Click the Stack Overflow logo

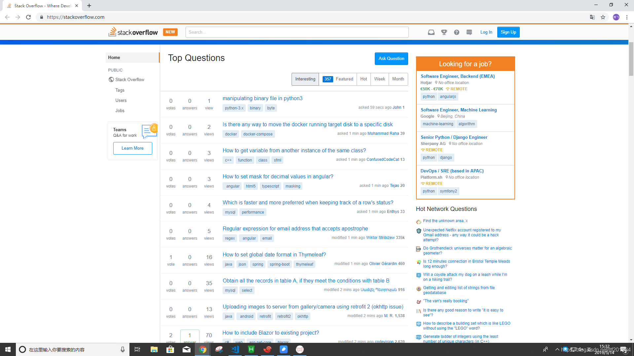point(133,32)
